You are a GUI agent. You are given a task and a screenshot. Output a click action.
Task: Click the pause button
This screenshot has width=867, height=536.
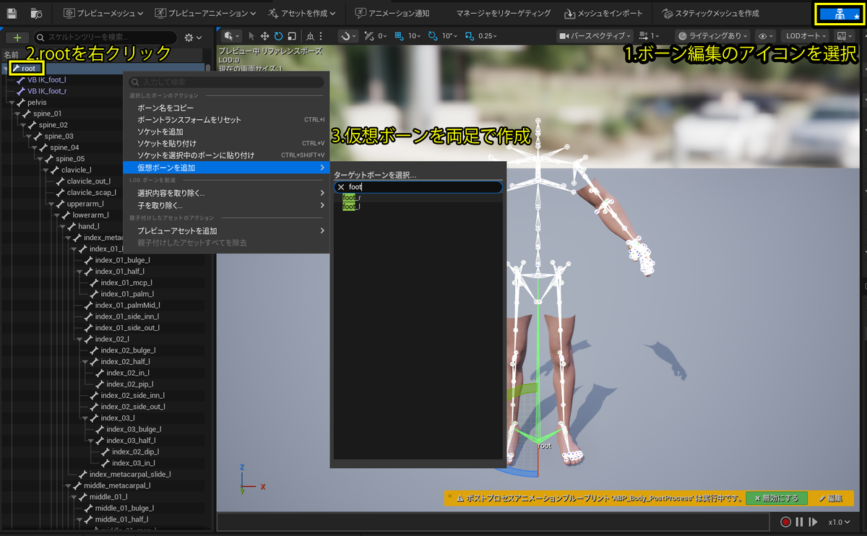(x=799, y=522)
